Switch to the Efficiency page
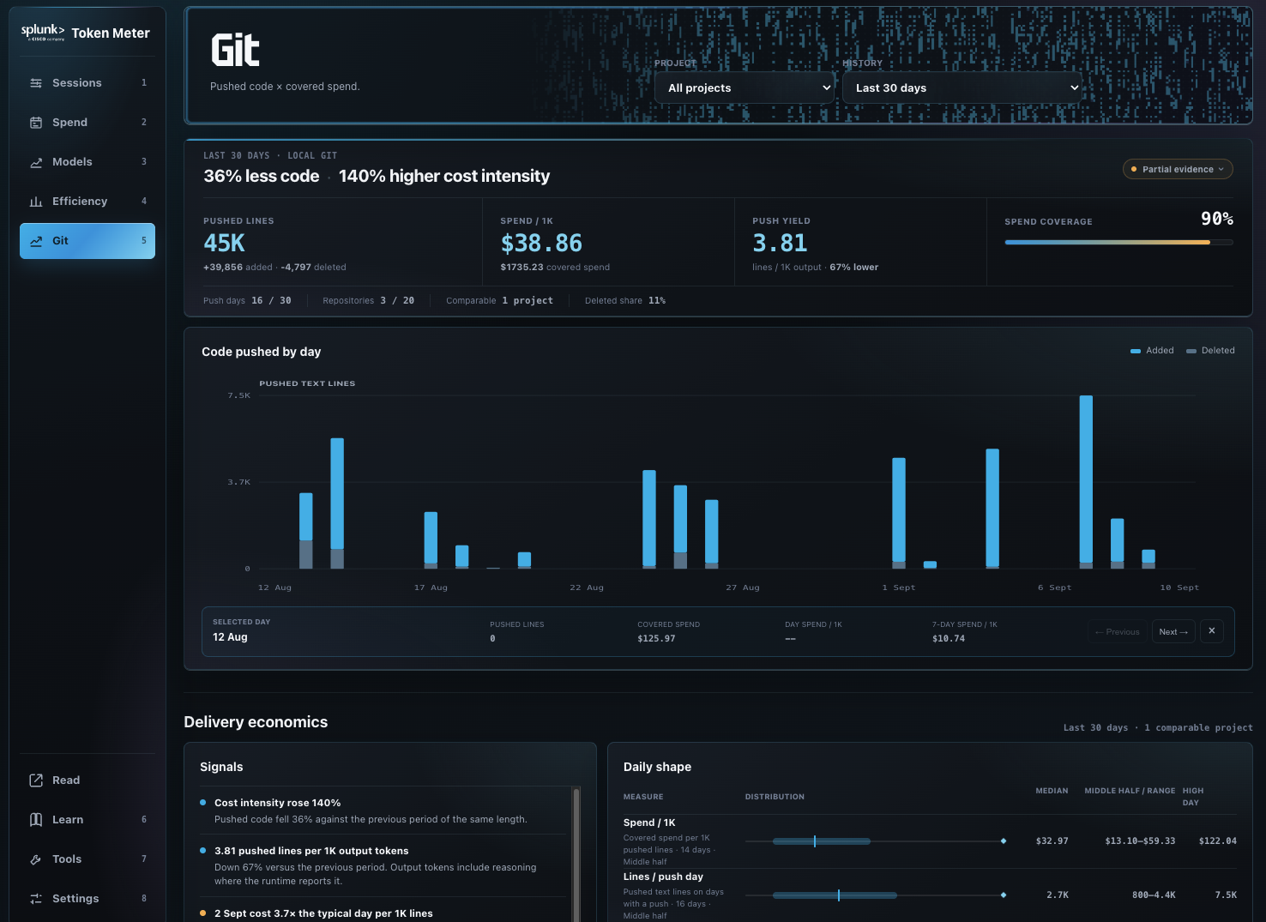Image resolution: width=1266 pixels, height=922 pixels. [x=87, y=202]
